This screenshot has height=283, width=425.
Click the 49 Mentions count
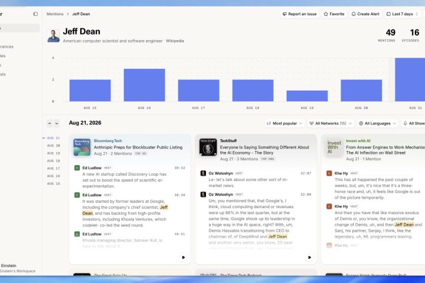[x=387, y=35]
